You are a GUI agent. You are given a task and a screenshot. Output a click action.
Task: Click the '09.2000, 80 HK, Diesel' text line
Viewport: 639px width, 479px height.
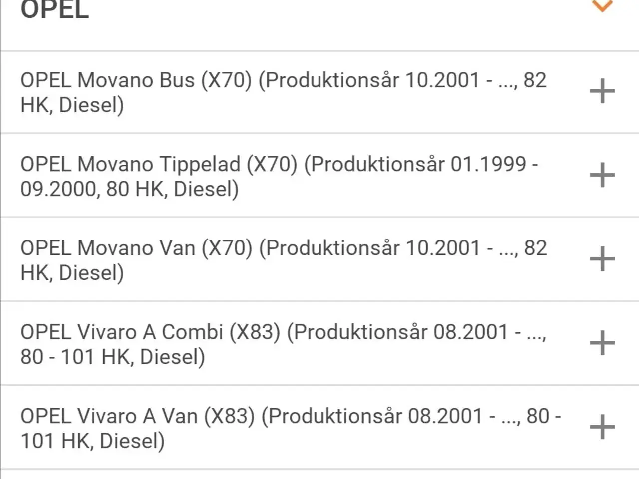tap(130, 189)
